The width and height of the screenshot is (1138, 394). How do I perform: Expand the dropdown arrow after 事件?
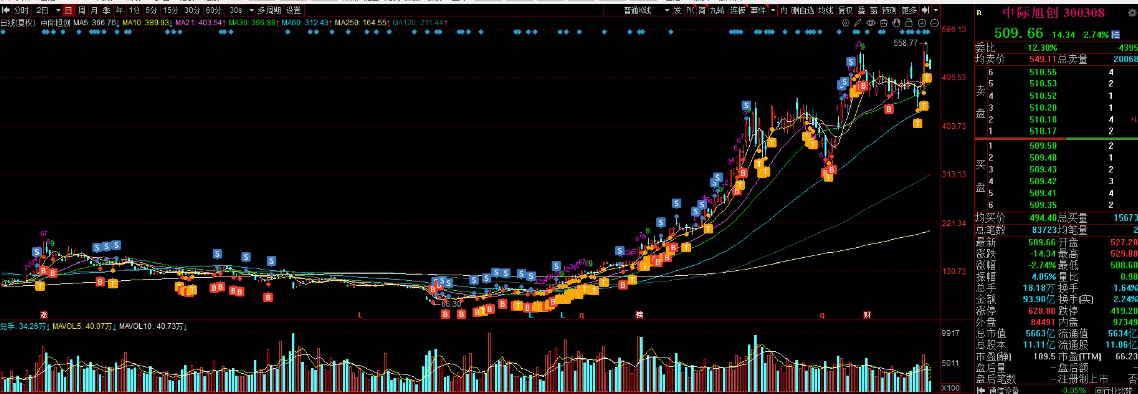(x=773, y=10)
